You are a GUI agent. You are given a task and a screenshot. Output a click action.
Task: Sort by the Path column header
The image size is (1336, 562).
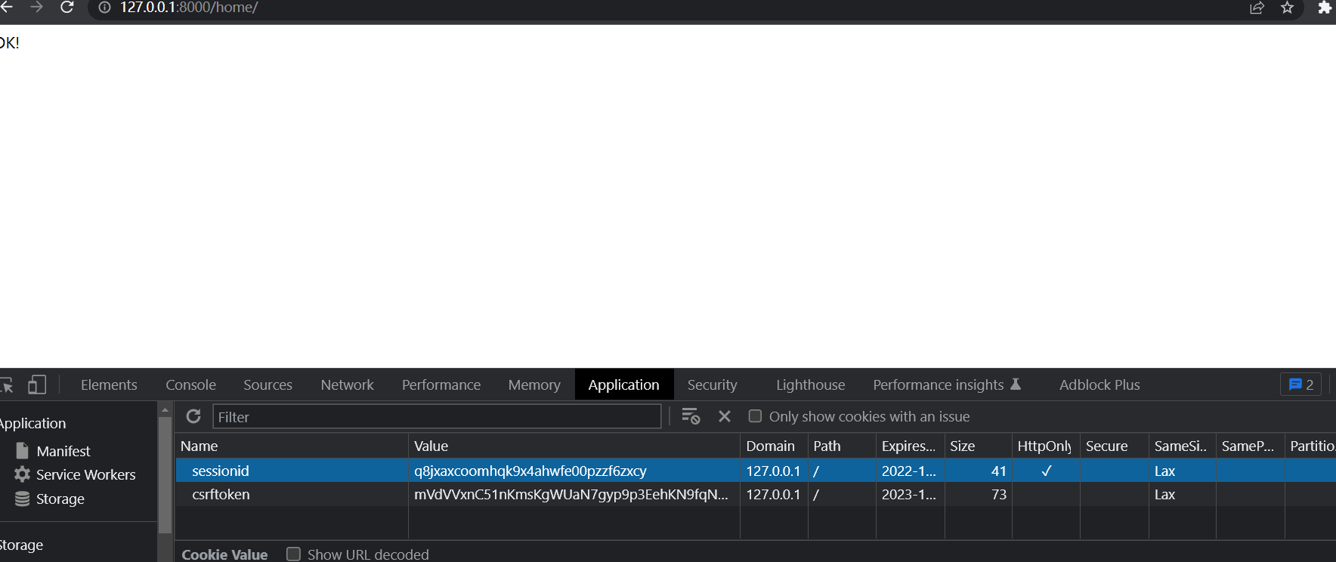click(842, 446)
